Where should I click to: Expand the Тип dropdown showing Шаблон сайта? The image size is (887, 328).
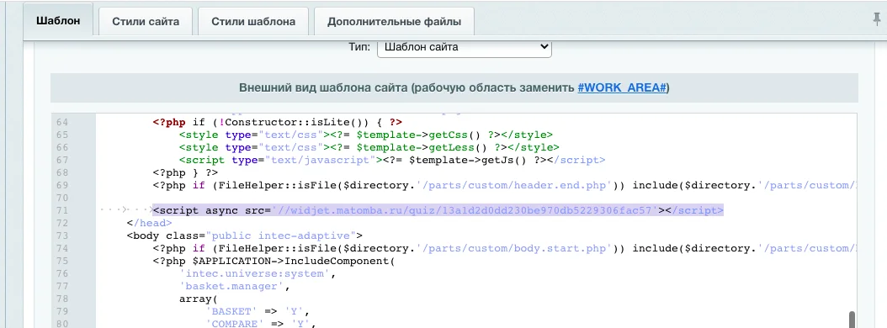(465, 47)
